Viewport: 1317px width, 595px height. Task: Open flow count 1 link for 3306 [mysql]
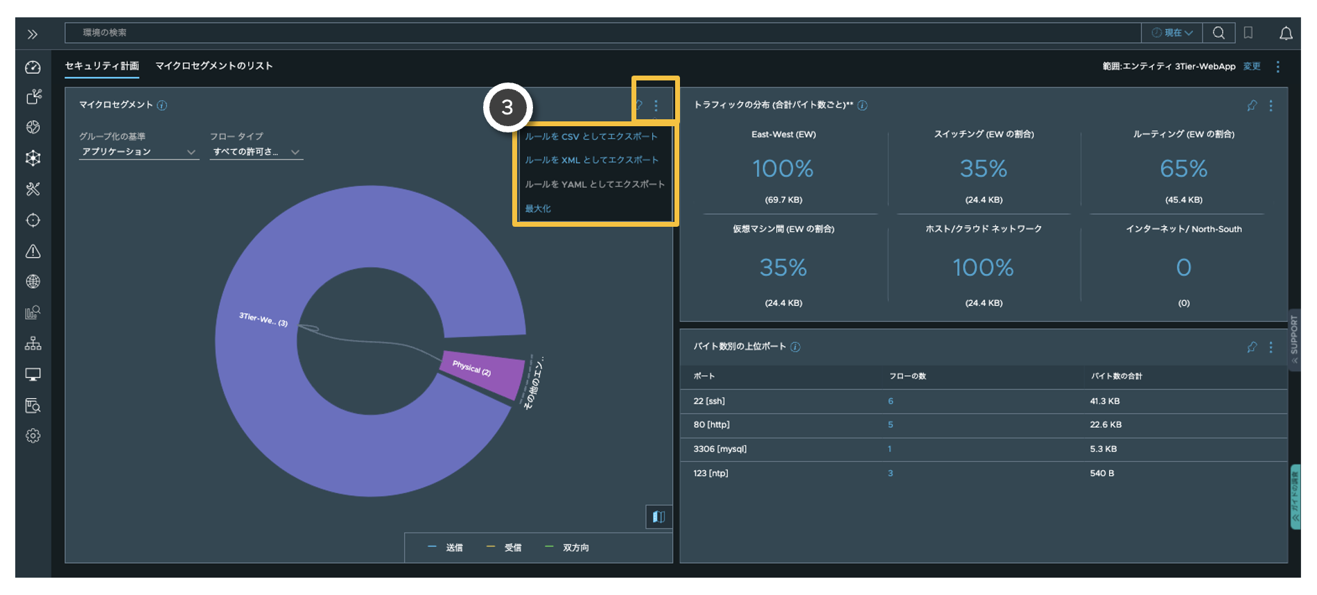click(x=889, y=449)
